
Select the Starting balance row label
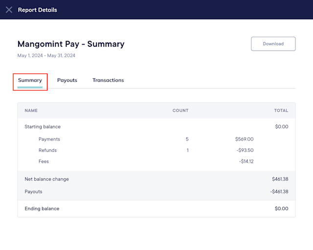pyautogui.click(x=43, y=126)
